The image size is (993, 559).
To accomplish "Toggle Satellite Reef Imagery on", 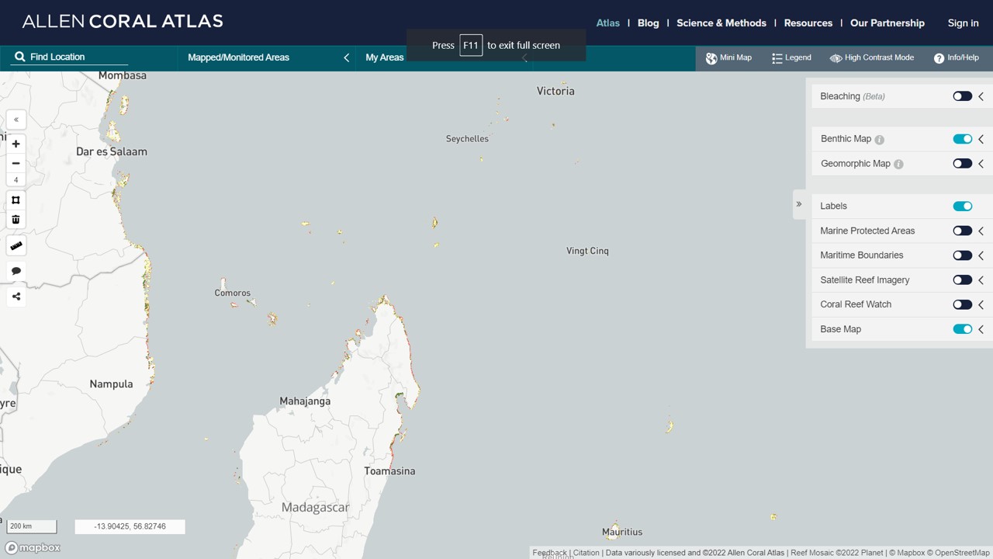I will click(x=962, y=279).
